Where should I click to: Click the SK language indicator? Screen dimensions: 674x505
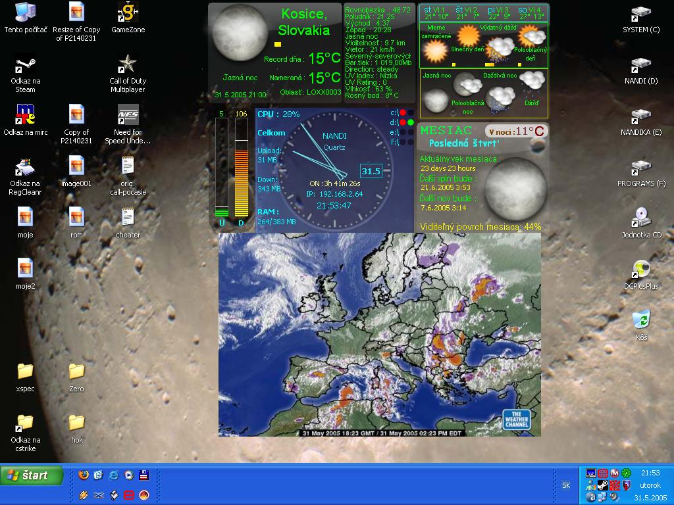566,485
